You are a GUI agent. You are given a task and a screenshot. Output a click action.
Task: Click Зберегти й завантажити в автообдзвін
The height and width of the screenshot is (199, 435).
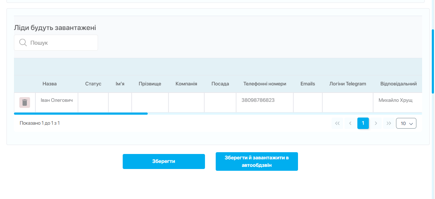(257, 161)
